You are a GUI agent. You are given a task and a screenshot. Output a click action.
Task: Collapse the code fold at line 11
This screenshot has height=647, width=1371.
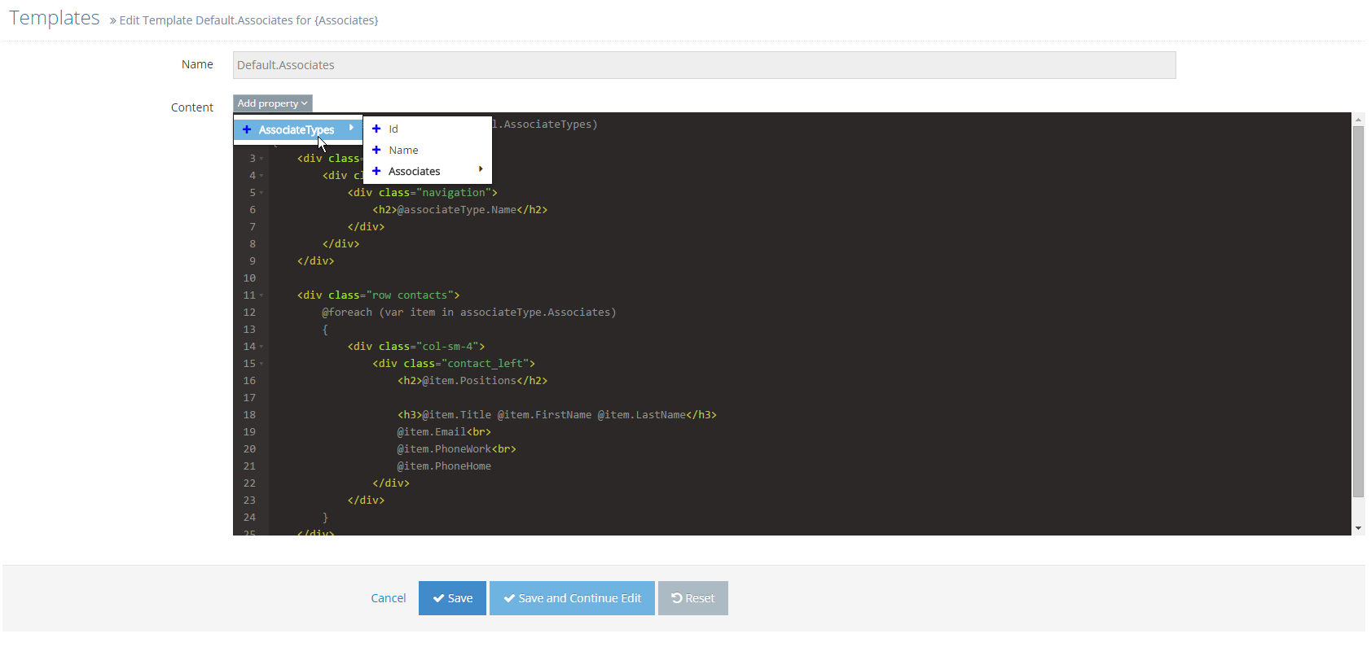[261, 295]
